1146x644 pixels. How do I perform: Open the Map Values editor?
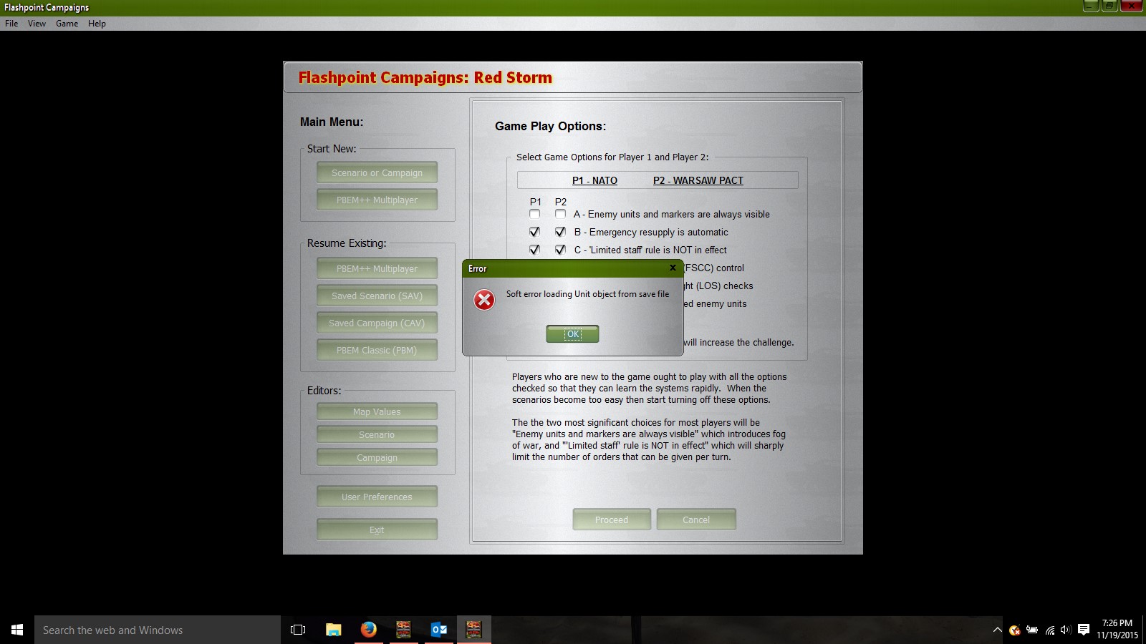click(377, 411)
